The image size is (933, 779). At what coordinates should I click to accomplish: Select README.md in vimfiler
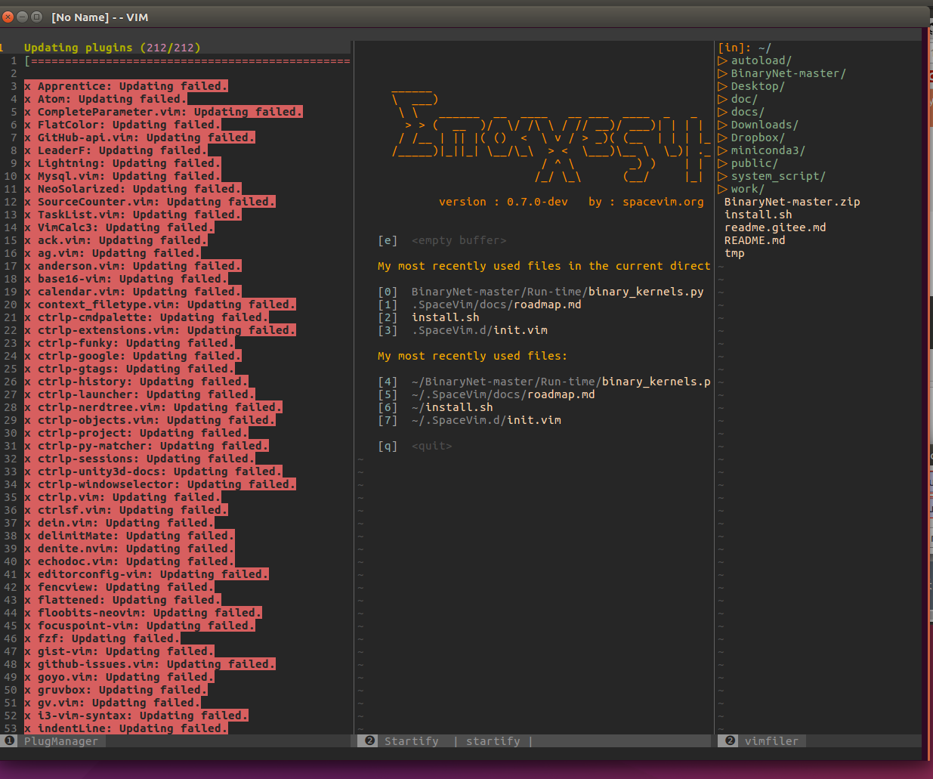click(x=755, y=240)
